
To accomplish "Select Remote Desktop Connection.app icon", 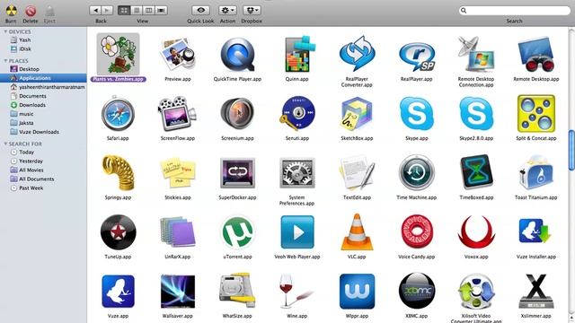I will 476,54.
